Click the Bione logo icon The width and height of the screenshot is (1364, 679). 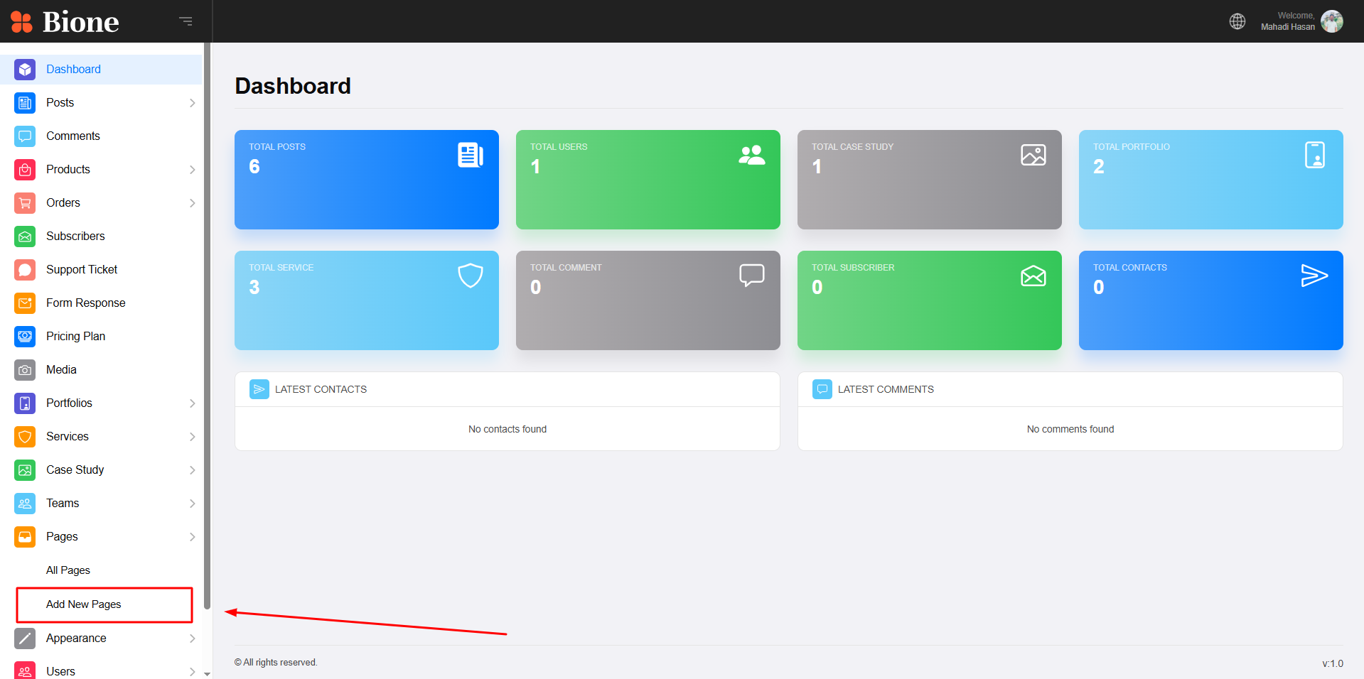pos(21,22)
